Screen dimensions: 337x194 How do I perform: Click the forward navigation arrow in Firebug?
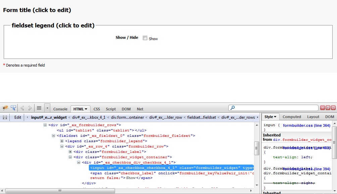click(30, 108)
